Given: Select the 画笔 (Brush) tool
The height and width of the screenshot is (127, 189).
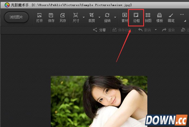Looking at the screenshot, I should pos(171,18).
